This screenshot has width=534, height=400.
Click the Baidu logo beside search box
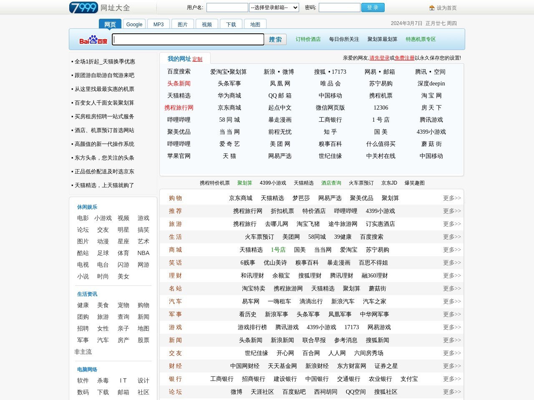coord(93,40)
